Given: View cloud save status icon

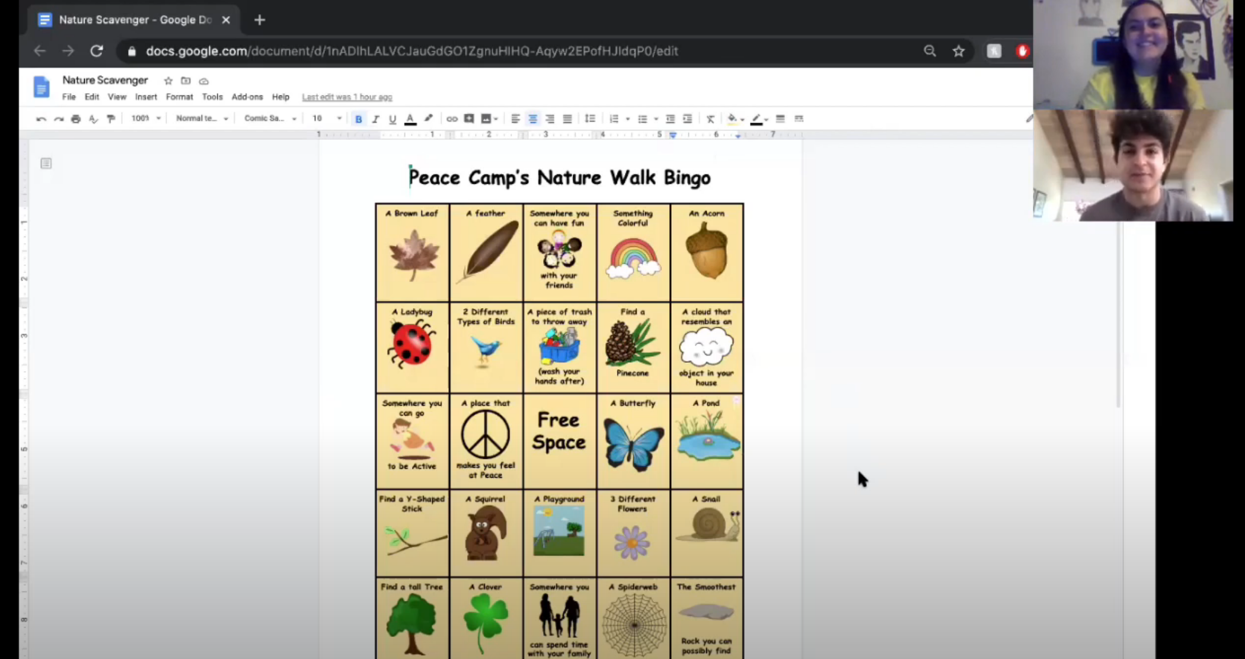Looking at the screenshot, I should pyautogui.click(x=203, y=81).
